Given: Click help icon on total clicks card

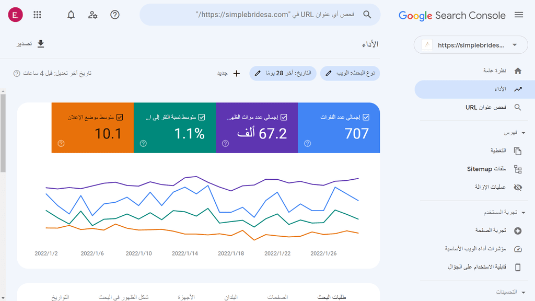Looking at the screenshot, I should click(x=307, y=143).
